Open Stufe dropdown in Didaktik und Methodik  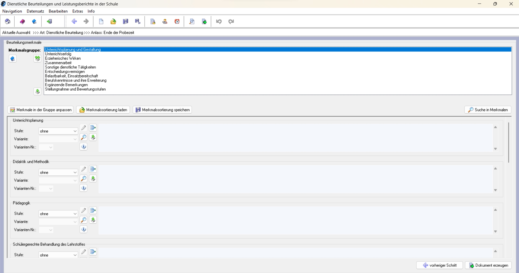(x=58, y=172)
